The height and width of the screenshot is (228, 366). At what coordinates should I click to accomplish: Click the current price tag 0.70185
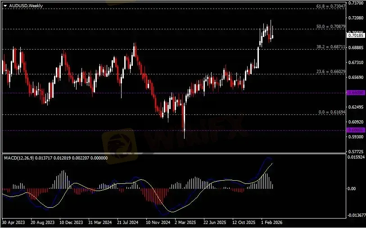pos(356,36)
